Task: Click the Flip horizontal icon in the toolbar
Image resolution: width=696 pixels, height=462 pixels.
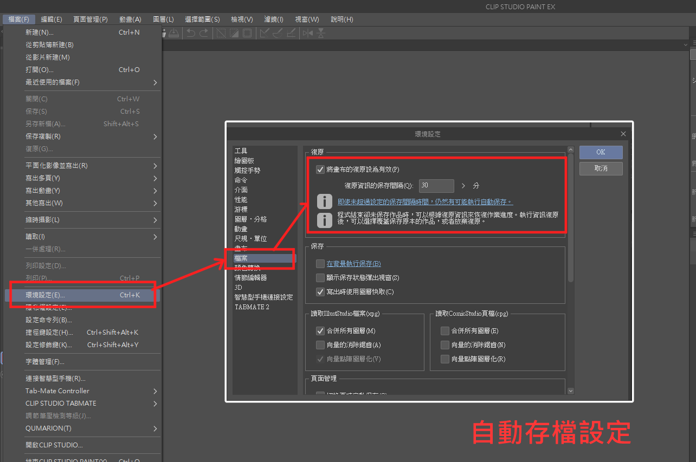Action: point(308,33)
